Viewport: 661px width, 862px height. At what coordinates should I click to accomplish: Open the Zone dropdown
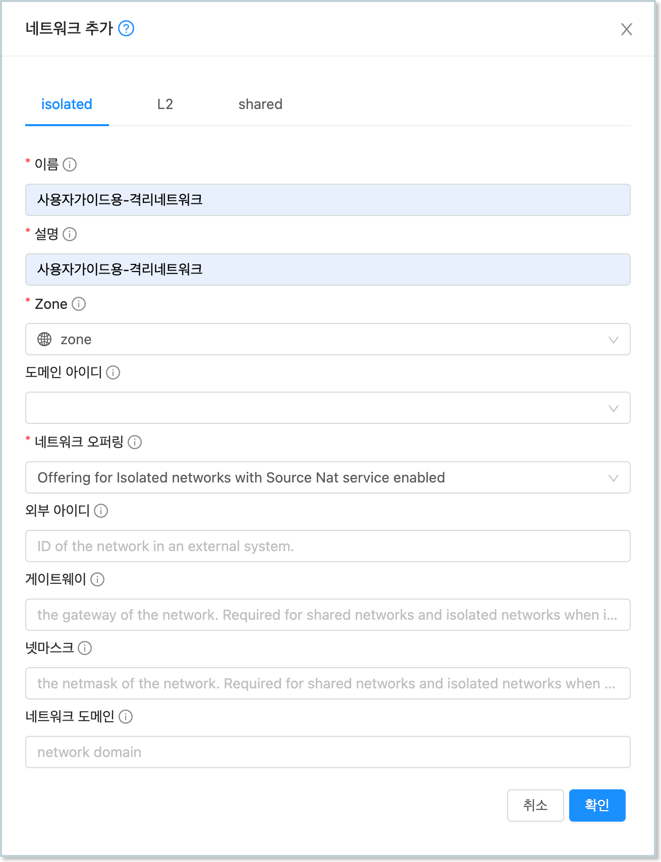327,339
